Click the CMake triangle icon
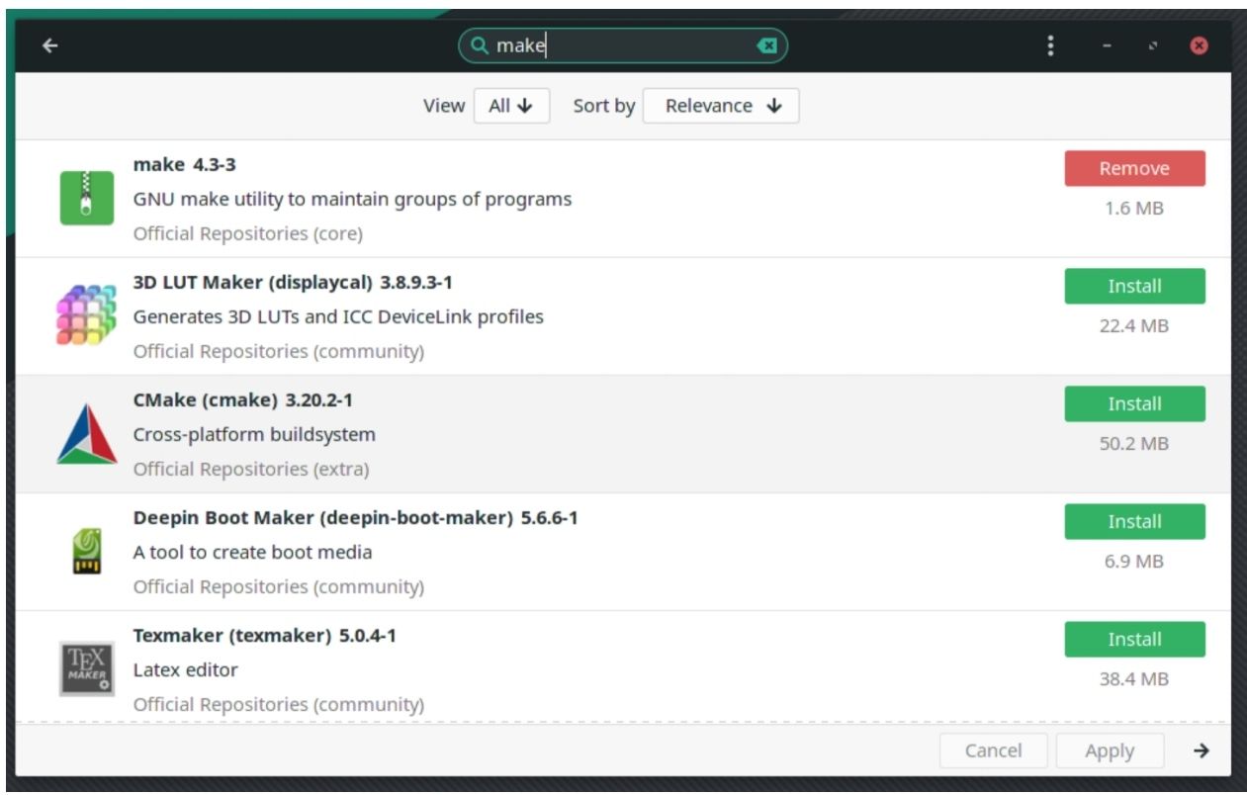1247x795 pixels. coord(87,433)
